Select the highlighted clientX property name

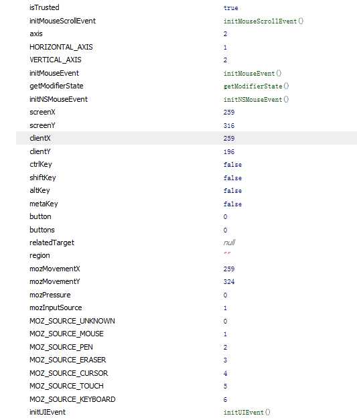point(40,138)
